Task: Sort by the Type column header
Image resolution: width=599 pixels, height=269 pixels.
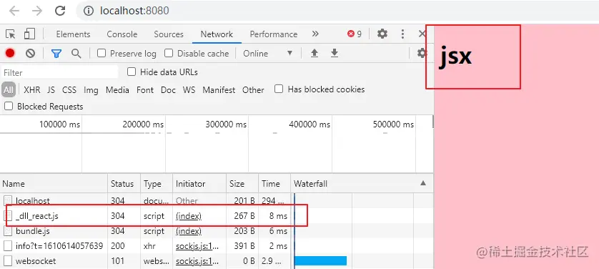Action: tap(157, 184)
